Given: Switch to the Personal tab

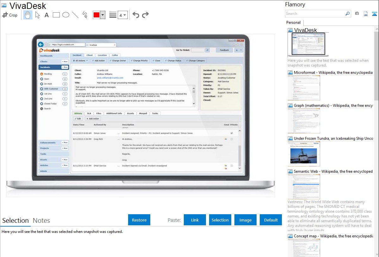Looking at the screenshot, I should click(294, 22).
